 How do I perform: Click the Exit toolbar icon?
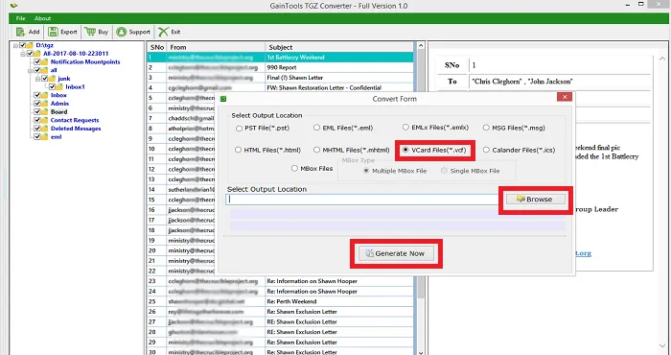coord(163,32)
